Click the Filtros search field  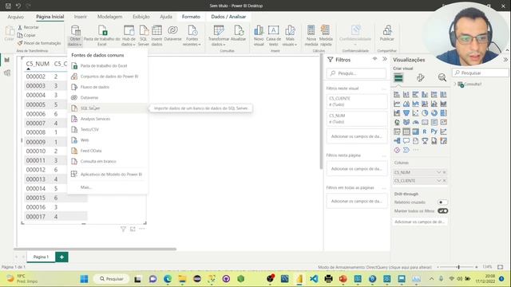click(356, 73)
